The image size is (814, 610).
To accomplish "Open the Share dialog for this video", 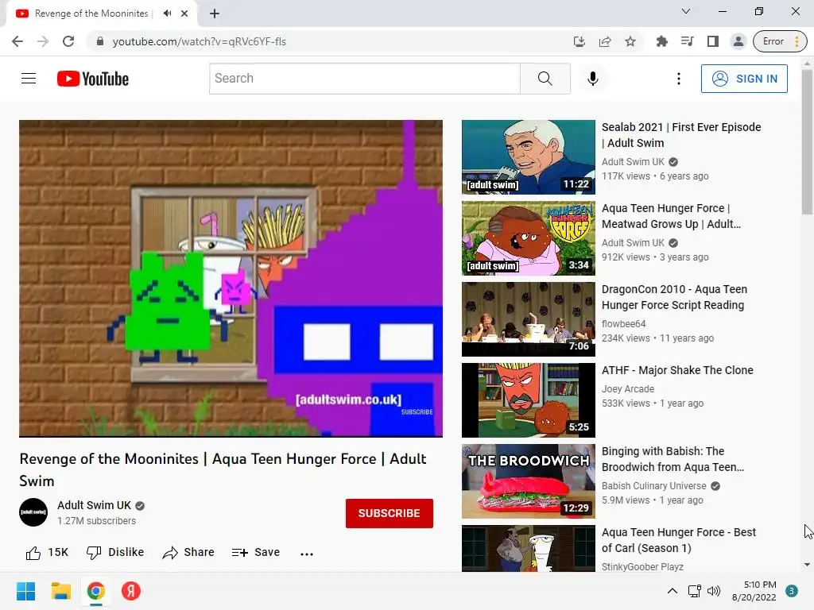I will click(x=188, y=553).
